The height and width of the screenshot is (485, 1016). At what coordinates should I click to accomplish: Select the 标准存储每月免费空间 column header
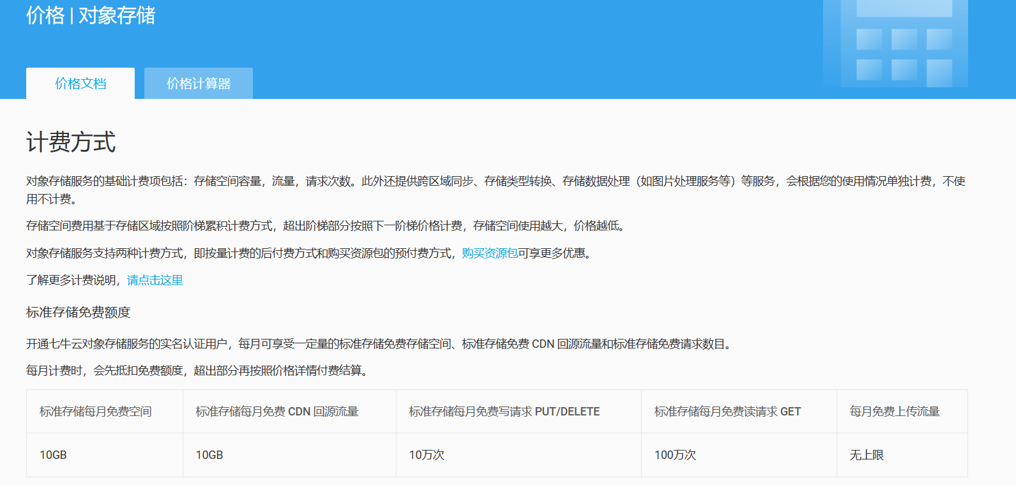tap(105, 412)
